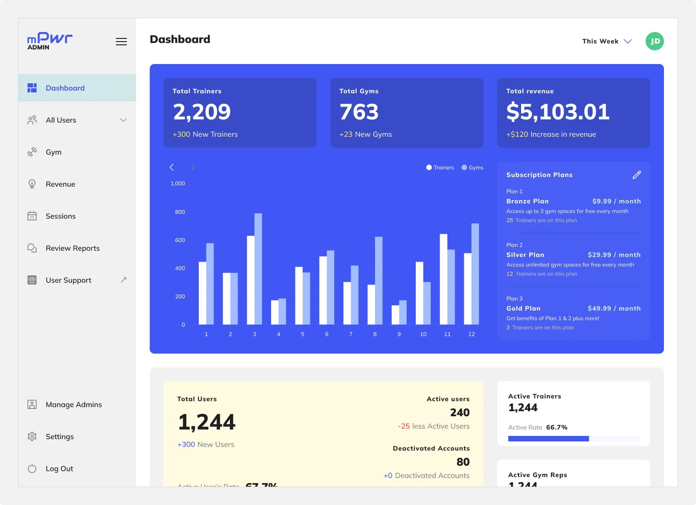Click '-25 less Active Users' text

pos(434,426)
